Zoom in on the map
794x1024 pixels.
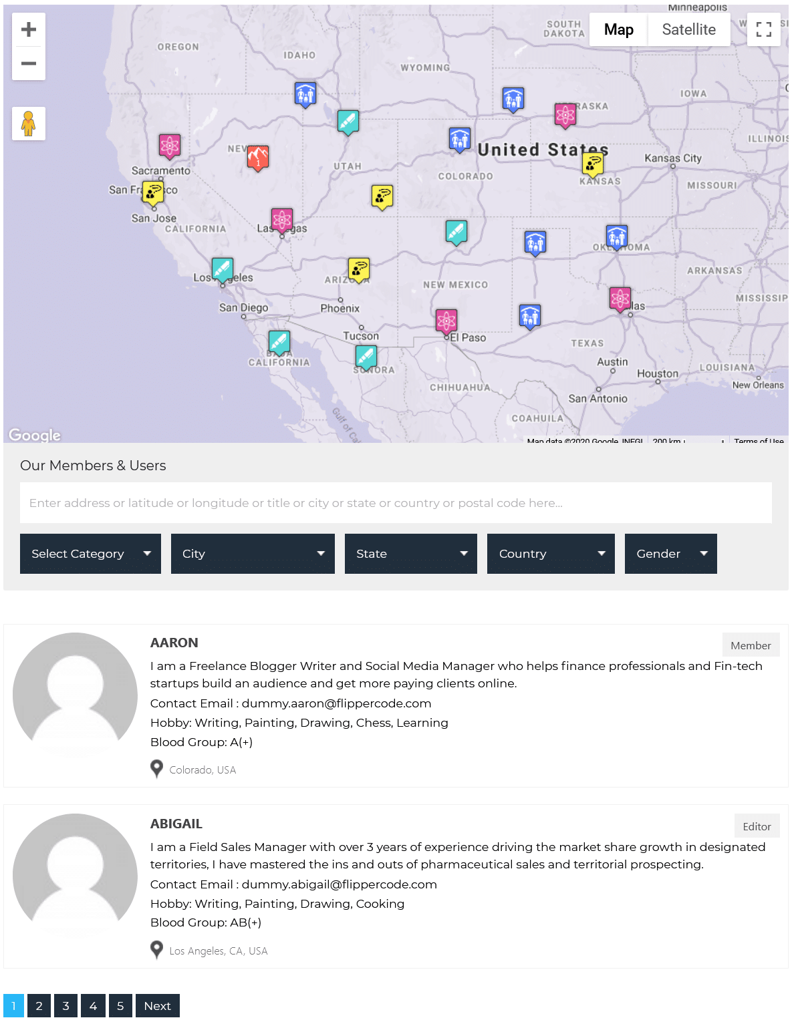pyautogui.click(x=28, y=29)
